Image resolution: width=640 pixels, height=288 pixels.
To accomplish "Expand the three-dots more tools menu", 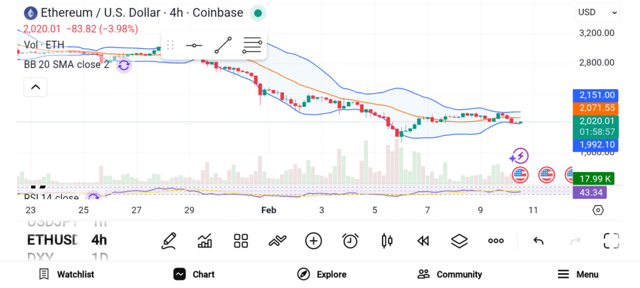I will (496, 241).
